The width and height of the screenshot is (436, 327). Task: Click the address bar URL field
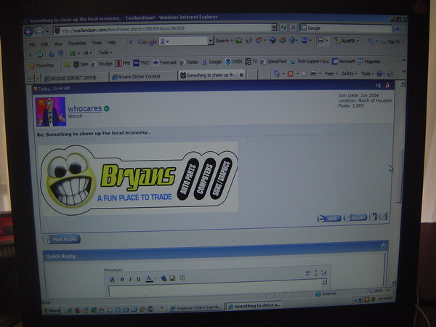(162, 29)
